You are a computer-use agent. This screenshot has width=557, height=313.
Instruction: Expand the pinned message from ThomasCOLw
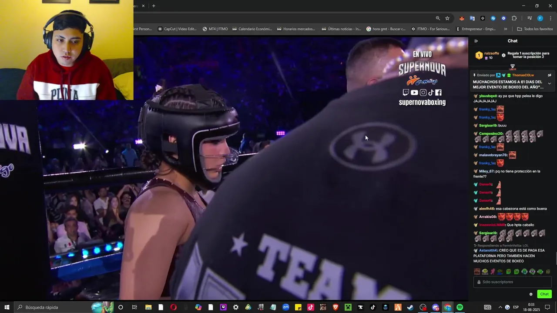(549, 84)
